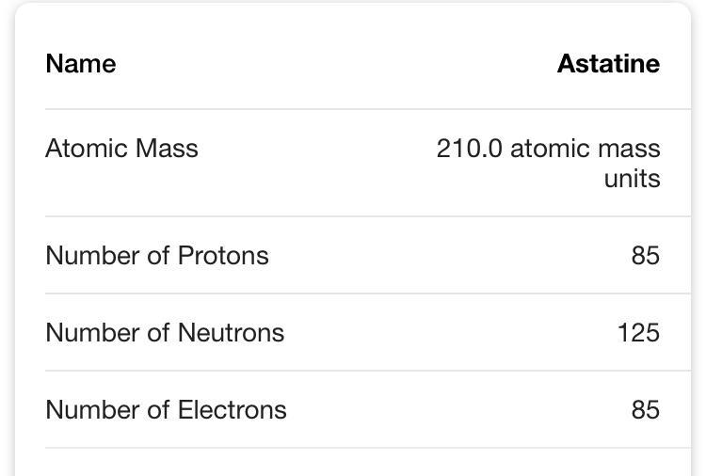706x476 pixels.
Task: Select the proton count value 85
Action: point(645,256)
